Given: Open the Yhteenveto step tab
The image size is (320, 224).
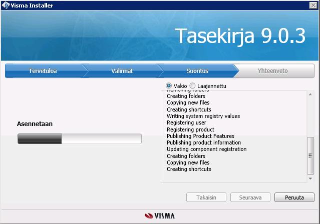Looking at the screenshot, I should [272, 70].
